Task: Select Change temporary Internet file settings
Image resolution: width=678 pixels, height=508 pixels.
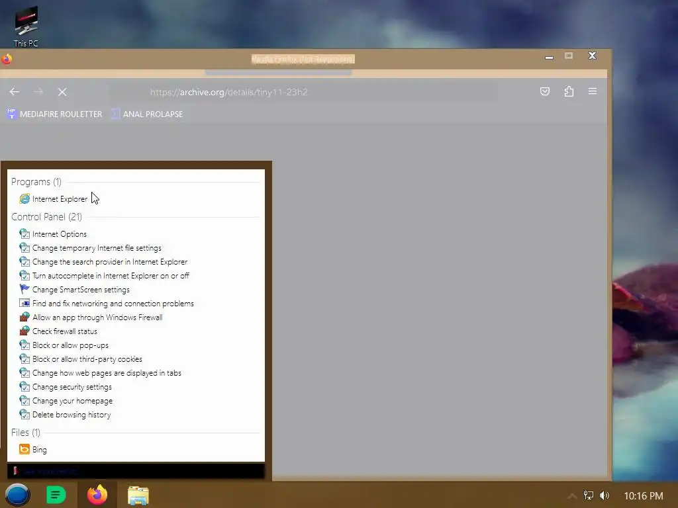Action: (90, 248)
